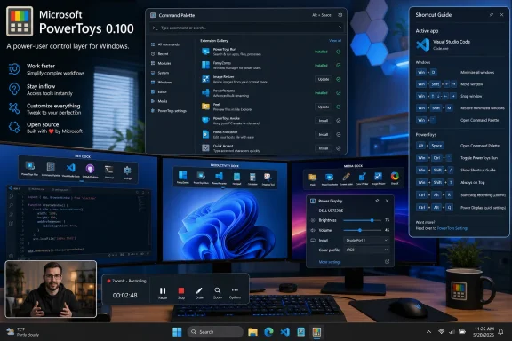Click PowerToys Run icon in Extension Gallery
Viewport: 512px width, 341px height.
pos(205,52)
